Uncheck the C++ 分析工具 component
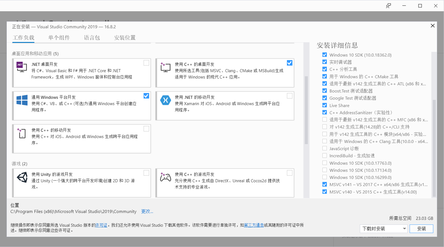 (325, 69)
